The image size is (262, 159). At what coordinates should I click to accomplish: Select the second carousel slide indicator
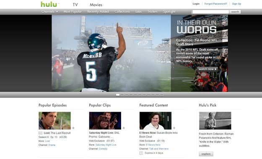click(122, 95)
